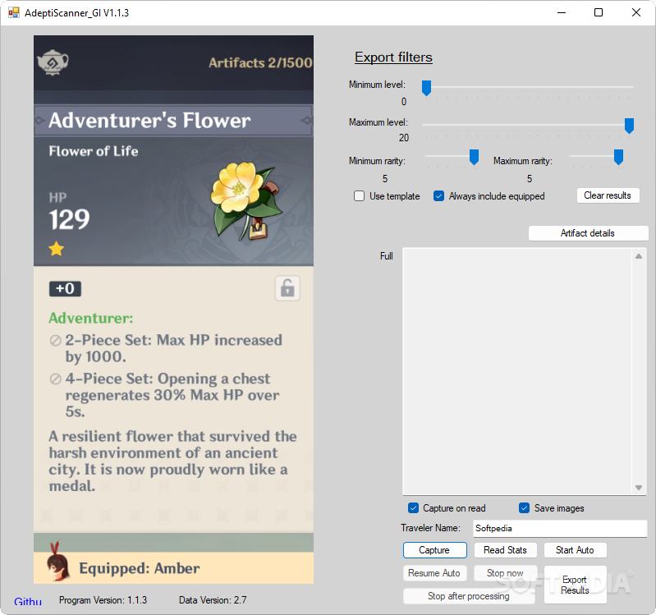Click the 4-Piece Set inactive bonus icon

click(55, 379)
